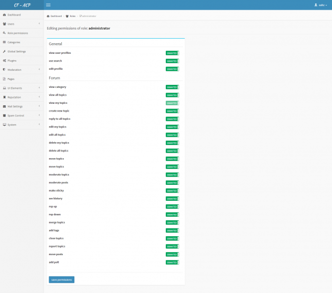332x293 pixels.
Task: Toggle the 'edit all topics' permission switch
Action: (173, 135)
